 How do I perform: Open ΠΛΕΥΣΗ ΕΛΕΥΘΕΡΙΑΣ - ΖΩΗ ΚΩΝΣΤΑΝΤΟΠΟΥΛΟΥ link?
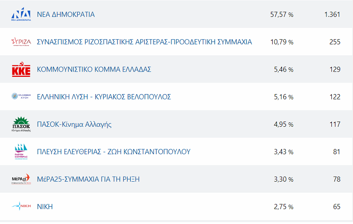tap(113, 152)
